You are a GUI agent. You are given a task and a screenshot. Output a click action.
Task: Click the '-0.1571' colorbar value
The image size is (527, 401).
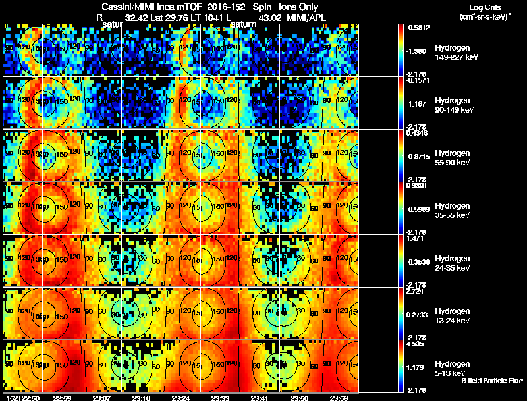(418, 80)
